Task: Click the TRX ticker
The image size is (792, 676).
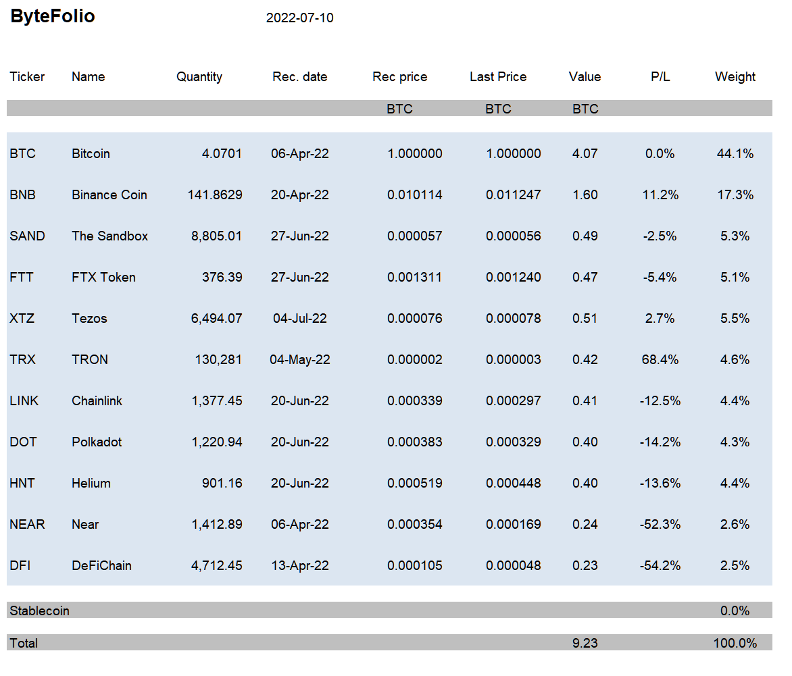Action: pos(23,359)
